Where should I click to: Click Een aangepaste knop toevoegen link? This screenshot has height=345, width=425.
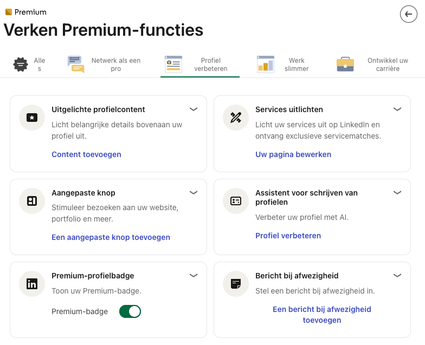click(111, 237)
